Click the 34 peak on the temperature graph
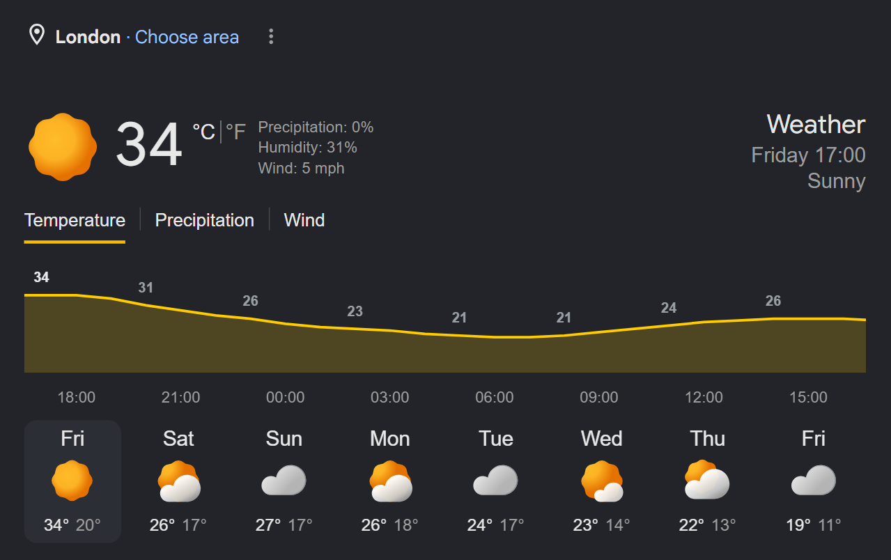Image resolution: width=891 pixels, height=560 pixels. (x=42, y=277)
